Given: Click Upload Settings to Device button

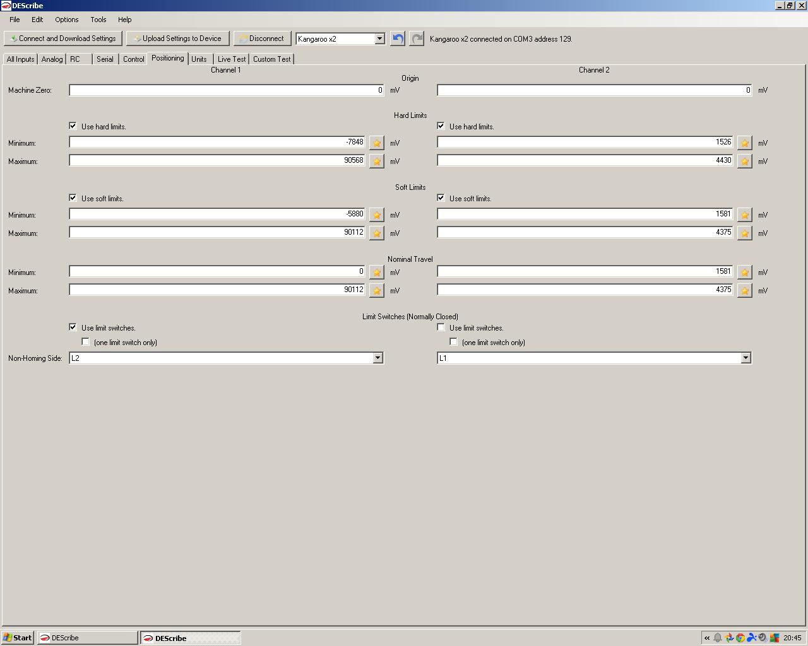Looking at the screenshot, I should [x=177, y=38].
